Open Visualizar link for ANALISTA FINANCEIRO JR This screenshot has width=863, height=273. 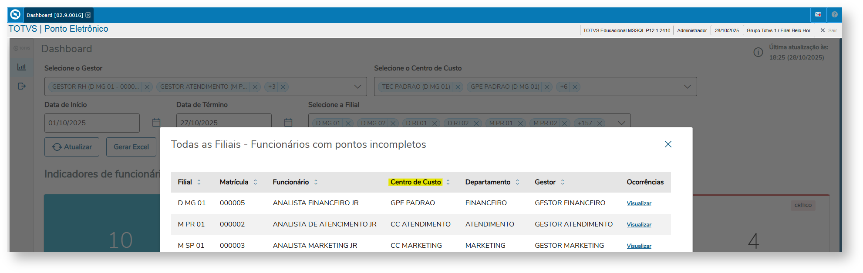pyautogui.click(x=639, y=203)
